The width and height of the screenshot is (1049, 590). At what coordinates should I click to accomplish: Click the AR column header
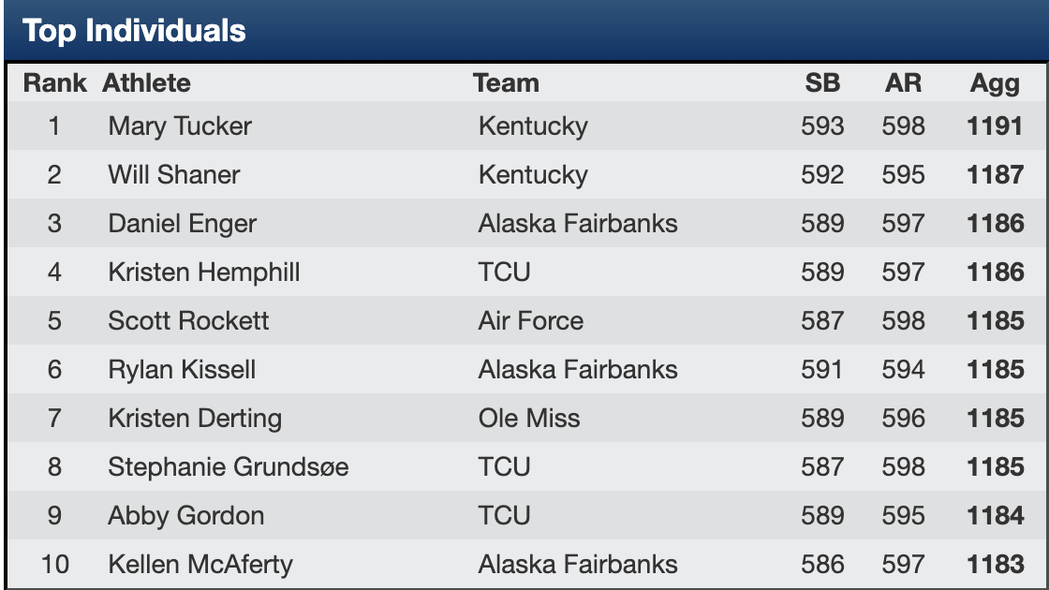[x=903, y=83]
